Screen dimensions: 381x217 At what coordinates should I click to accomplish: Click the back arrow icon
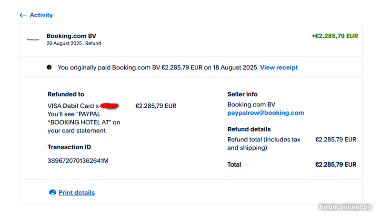[x=22, y=15]
